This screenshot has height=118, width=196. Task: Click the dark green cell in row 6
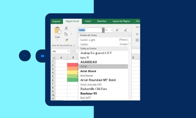(x=73, y=80)
